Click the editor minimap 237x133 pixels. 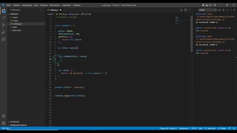[x=182, y=20]
